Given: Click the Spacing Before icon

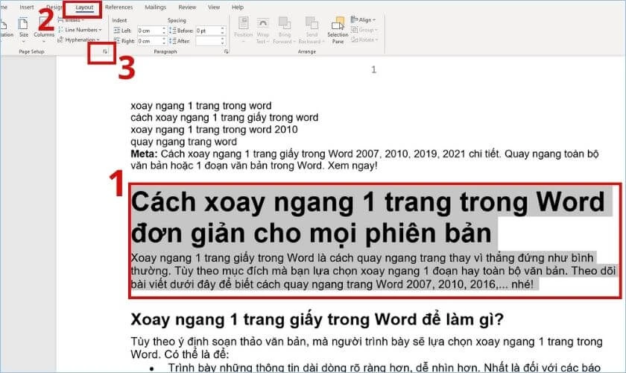Looking at the screenshot, I should [172, 31].
